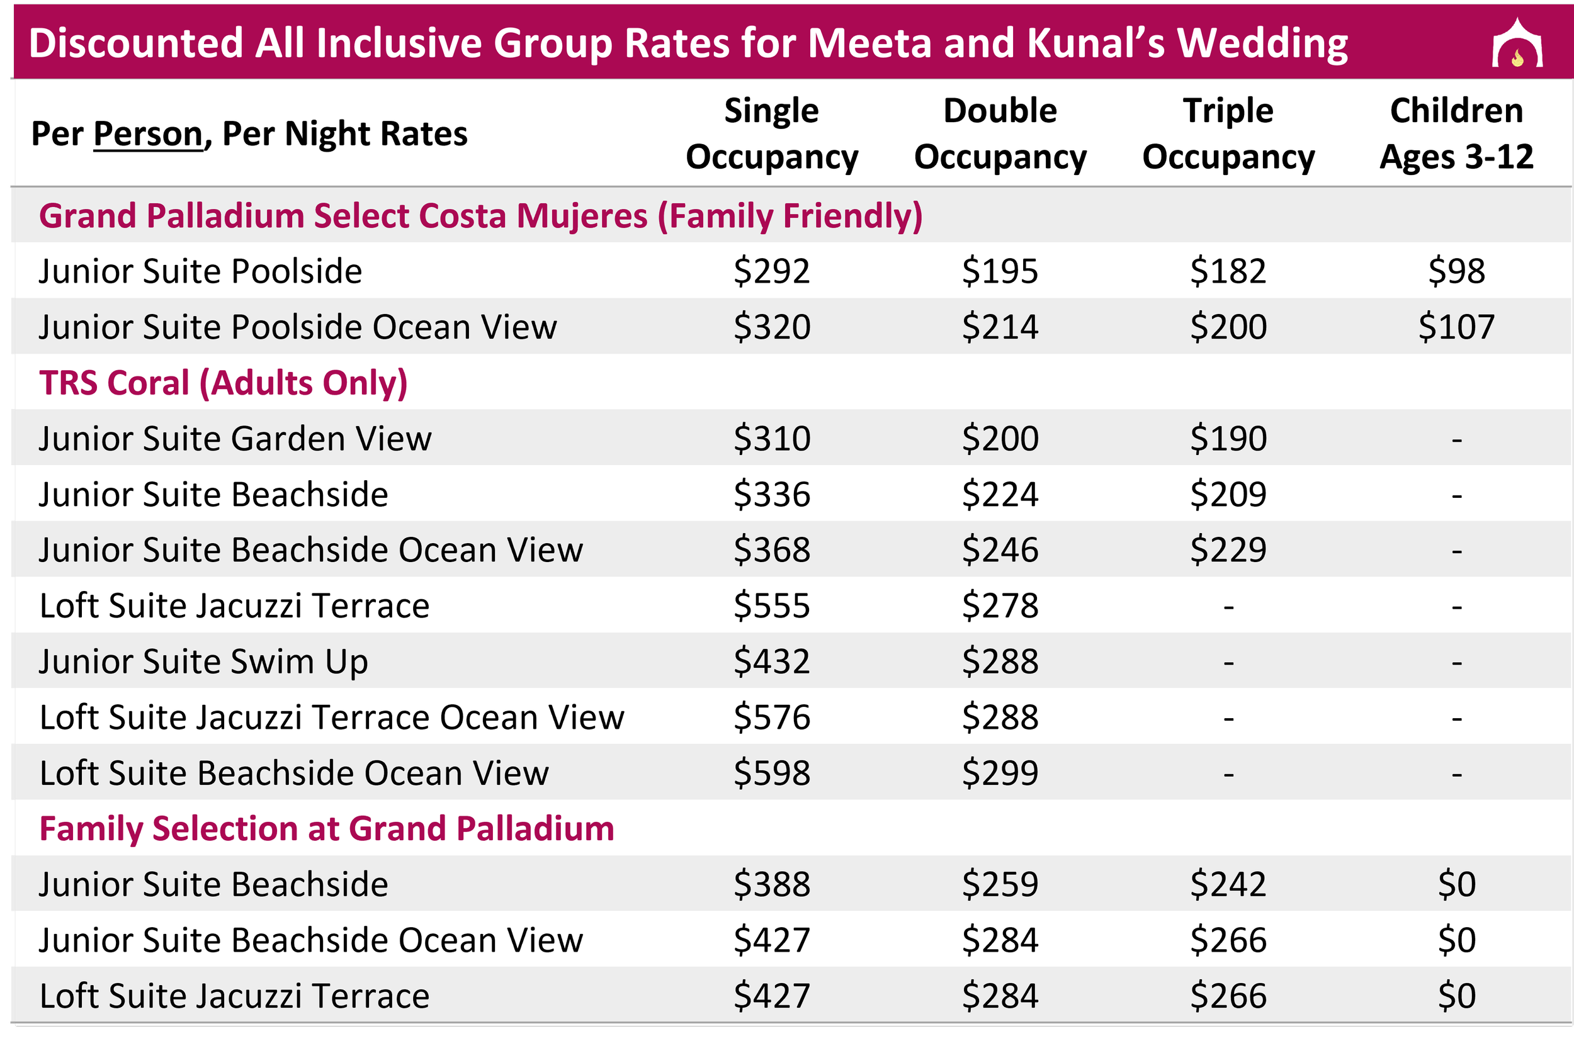The width and height of the screenshot is (1574, 1041).
Task: Click the $388 Family Selection Beachside rate
Action: (772, 884)
